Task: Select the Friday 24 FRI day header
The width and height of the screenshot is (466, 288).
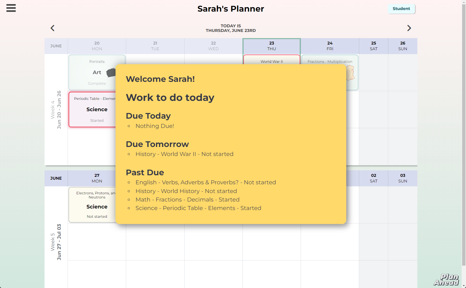Action: point(330,46)
